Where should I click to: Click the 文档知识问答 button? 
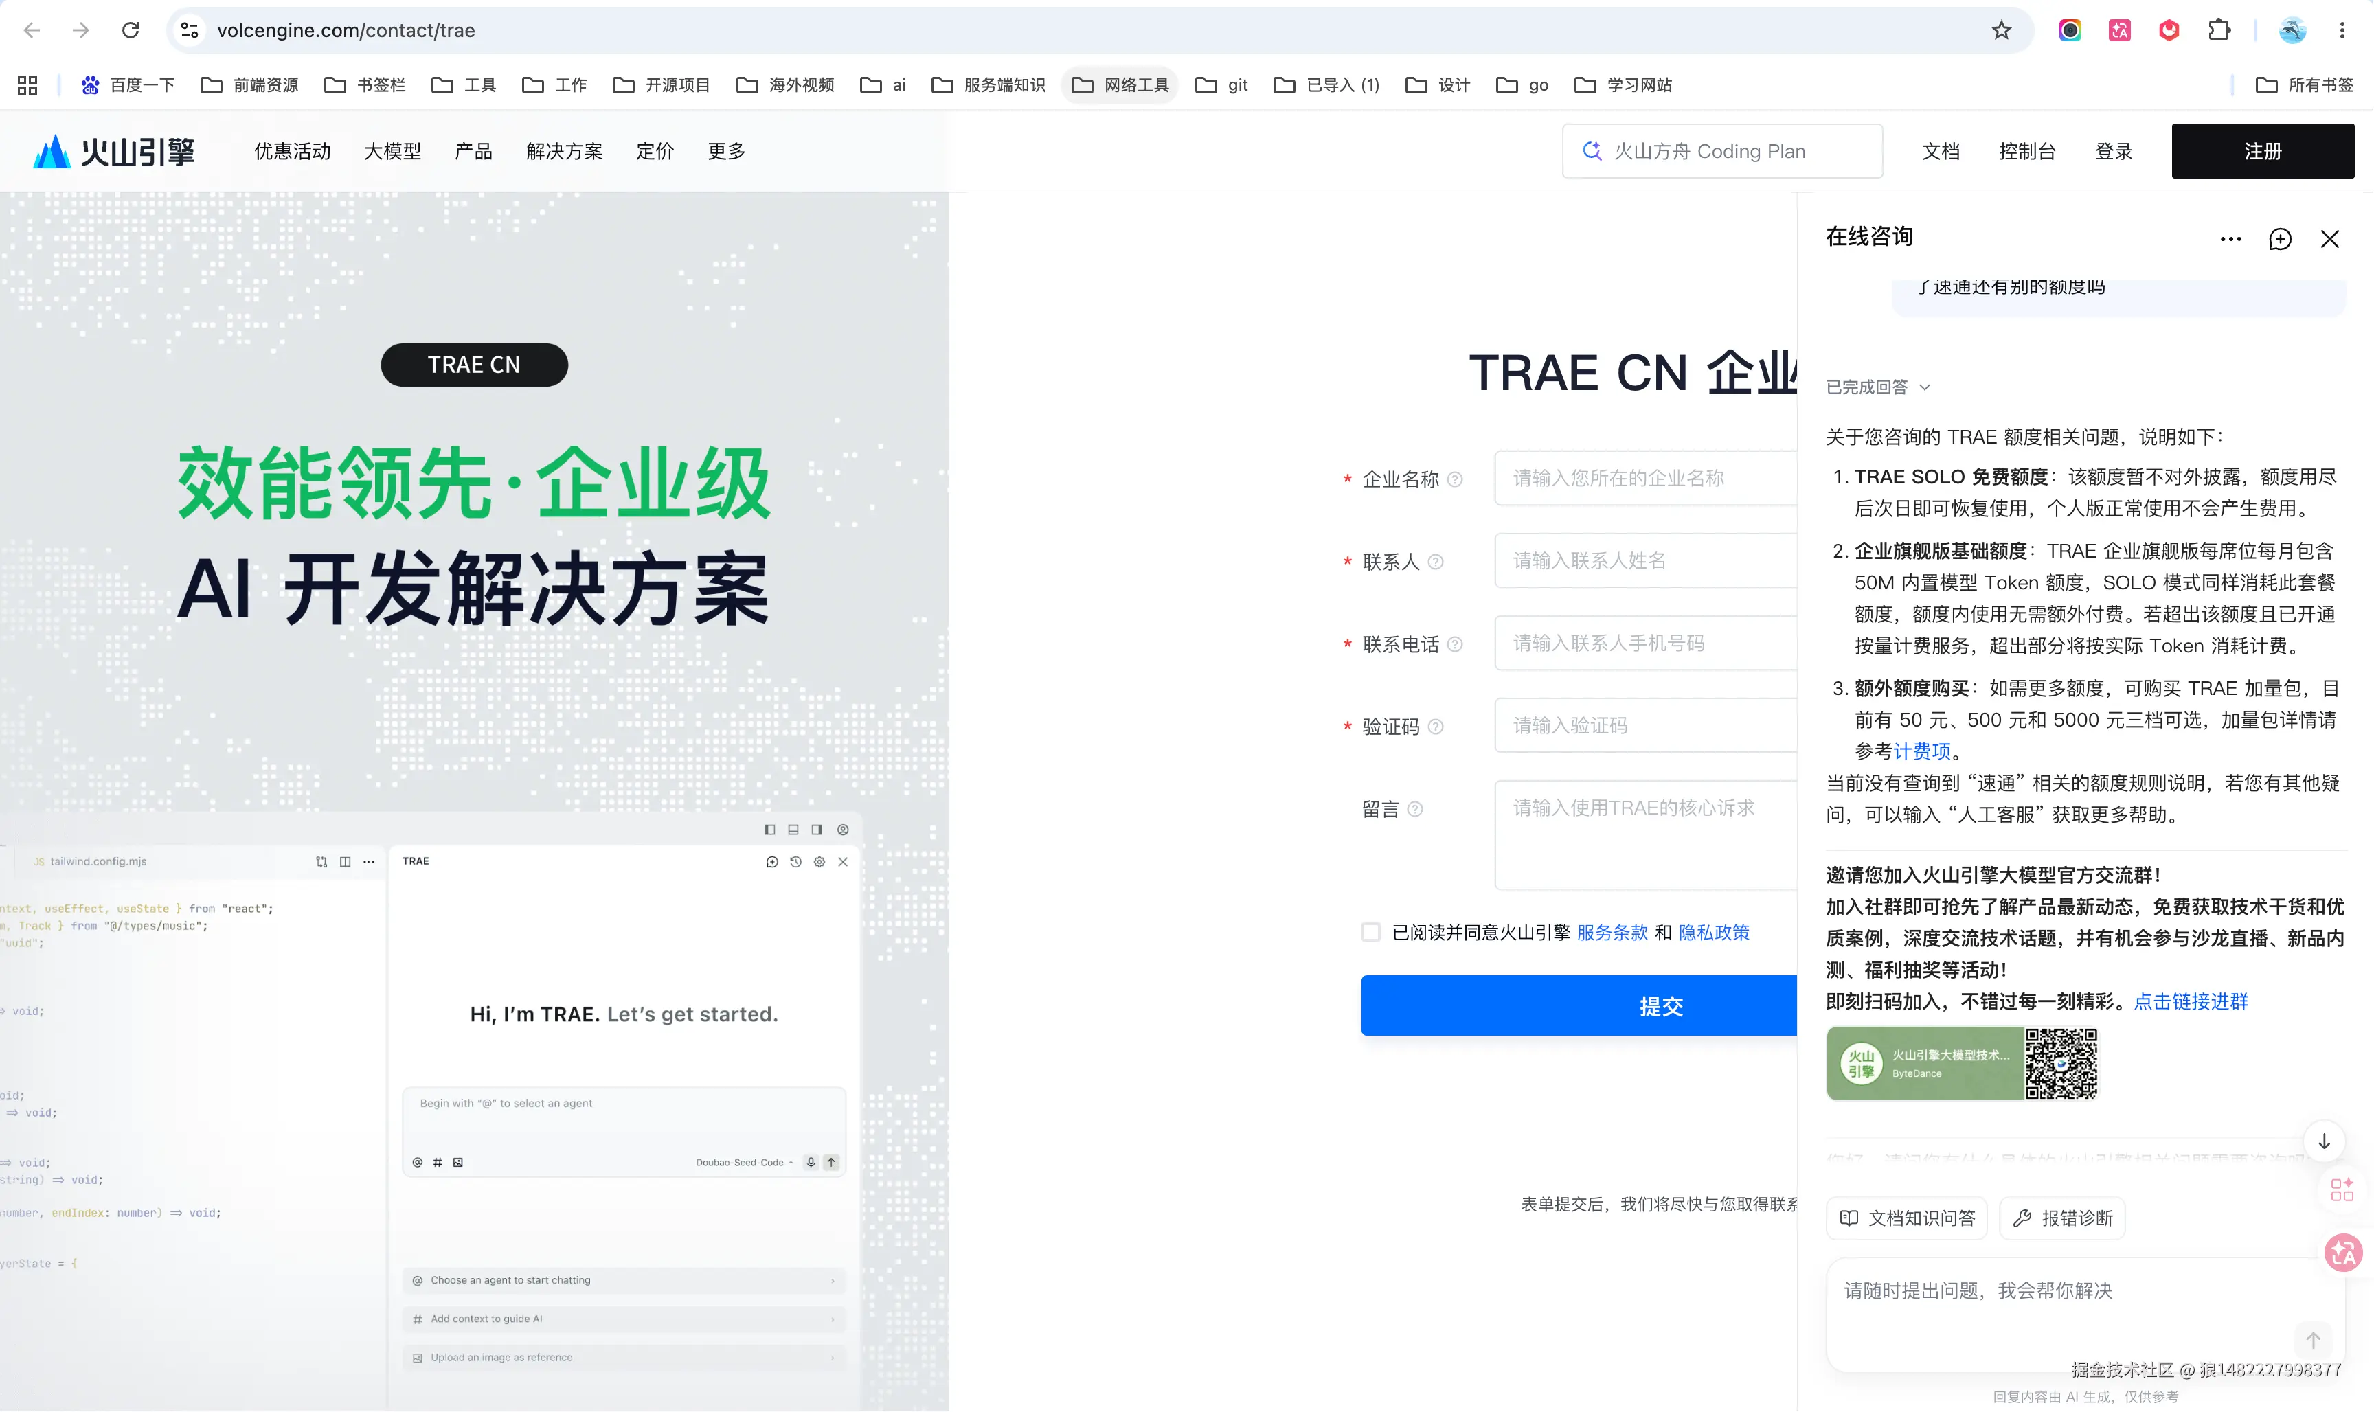(1907, 1219)
